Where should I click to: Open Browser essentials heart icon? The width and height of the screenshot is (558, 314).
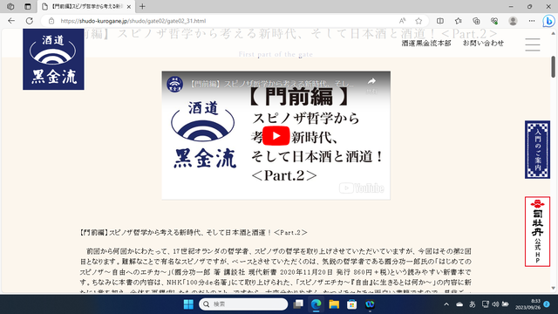tap(494, 21)
